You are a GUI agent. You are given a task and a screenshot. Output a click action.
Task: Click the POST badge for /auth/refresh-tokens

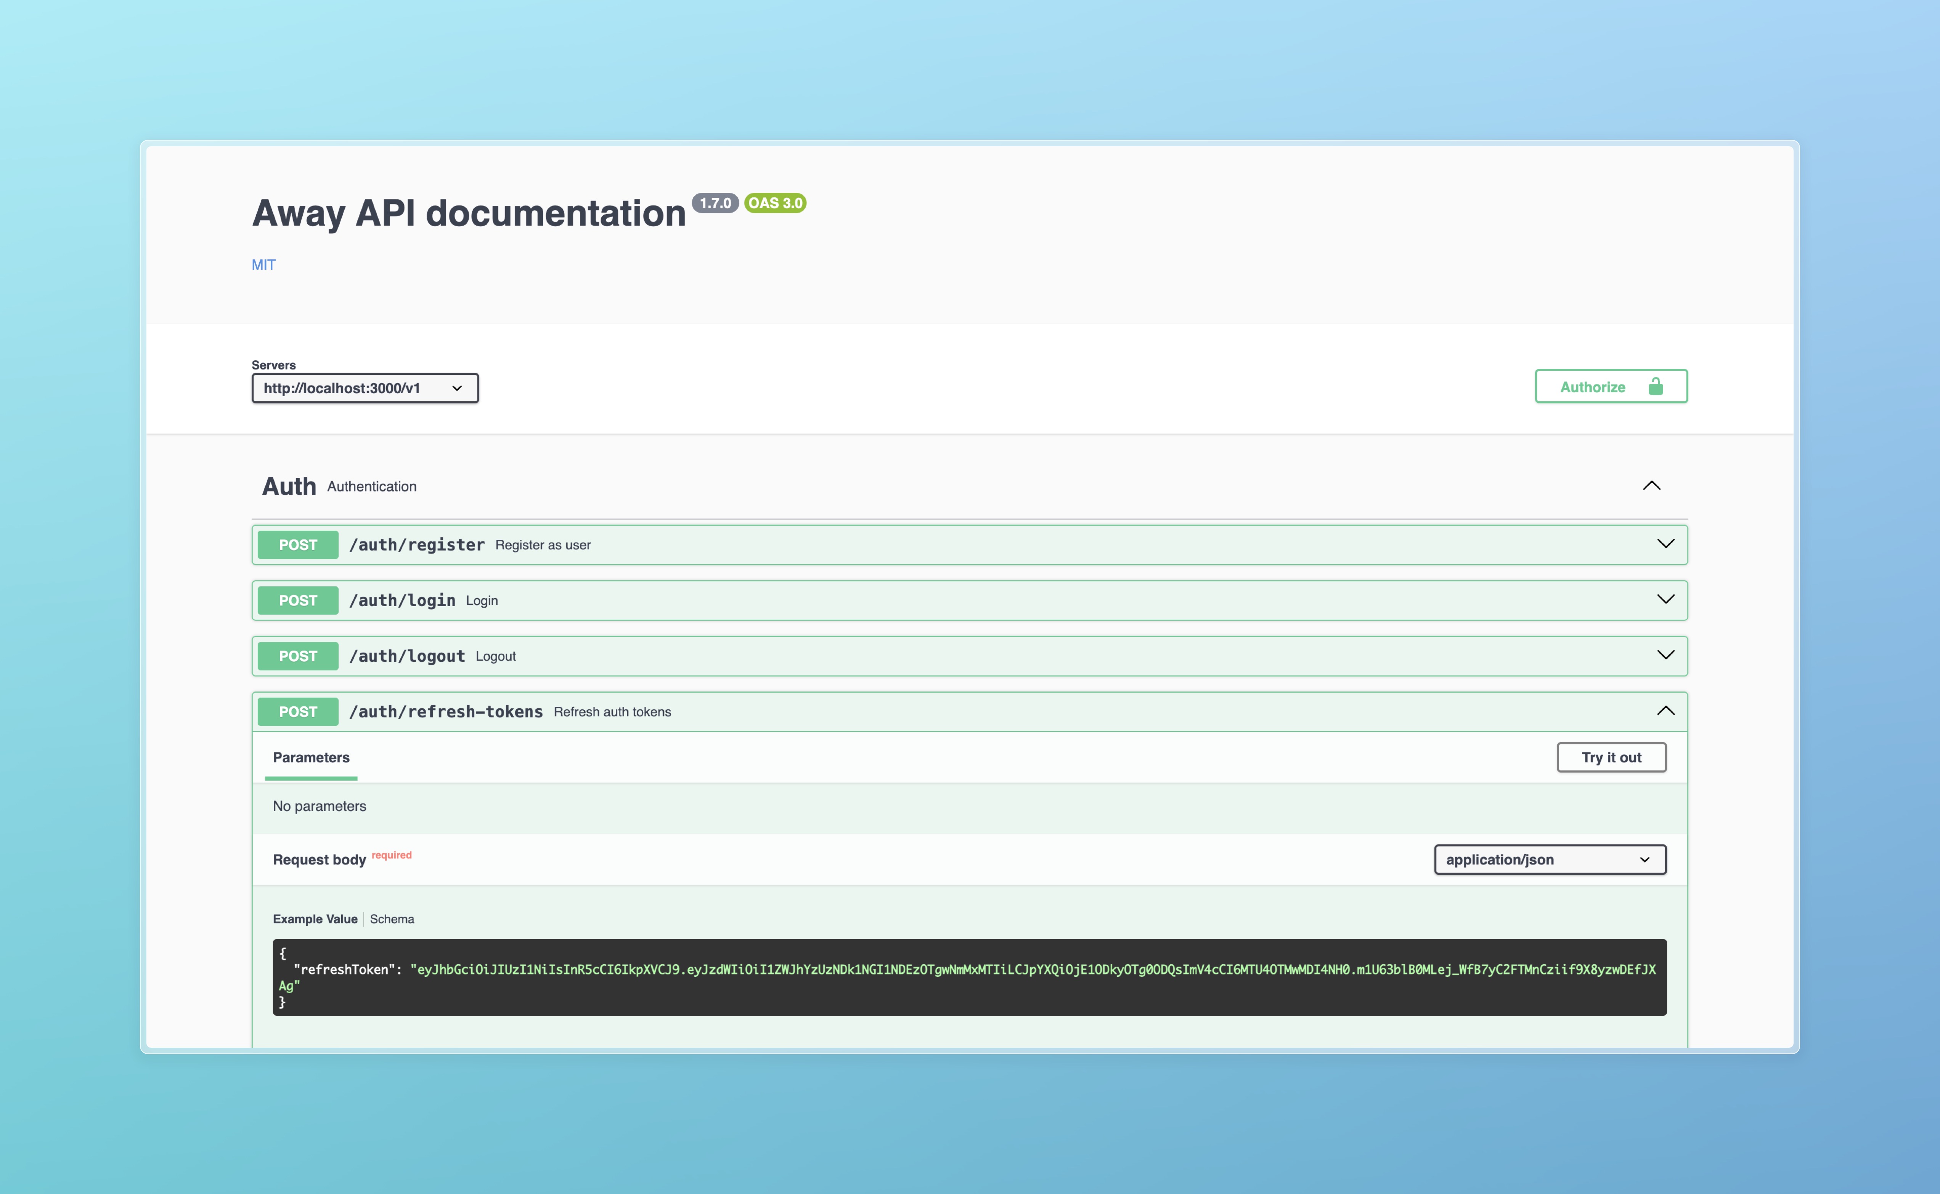[298, 712]
